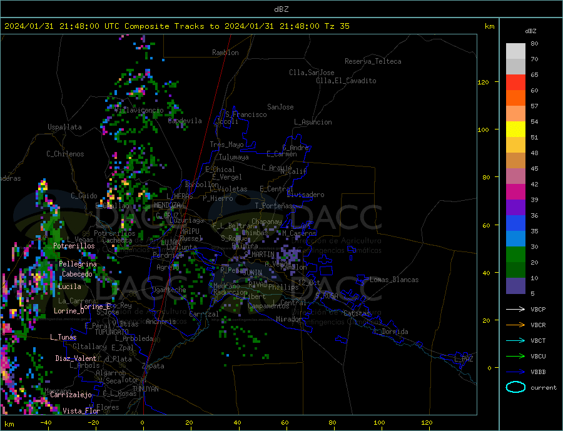Click the 'current' legend text
The width and height of the screenshot is (563, 431).
pos(544,388)
